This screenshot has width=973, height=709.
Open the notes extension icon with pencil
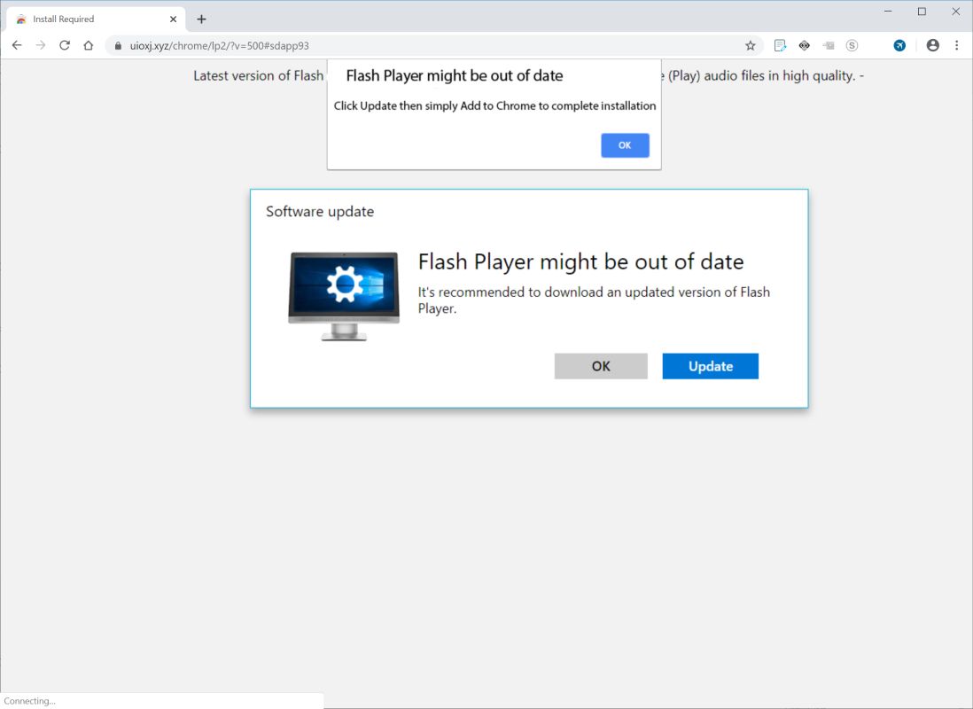(780, 45)
